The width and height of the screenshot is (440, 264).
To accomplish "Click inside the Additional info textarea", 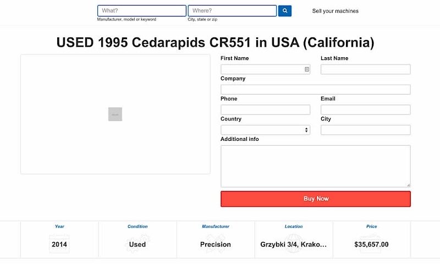I will pos(315,166).
